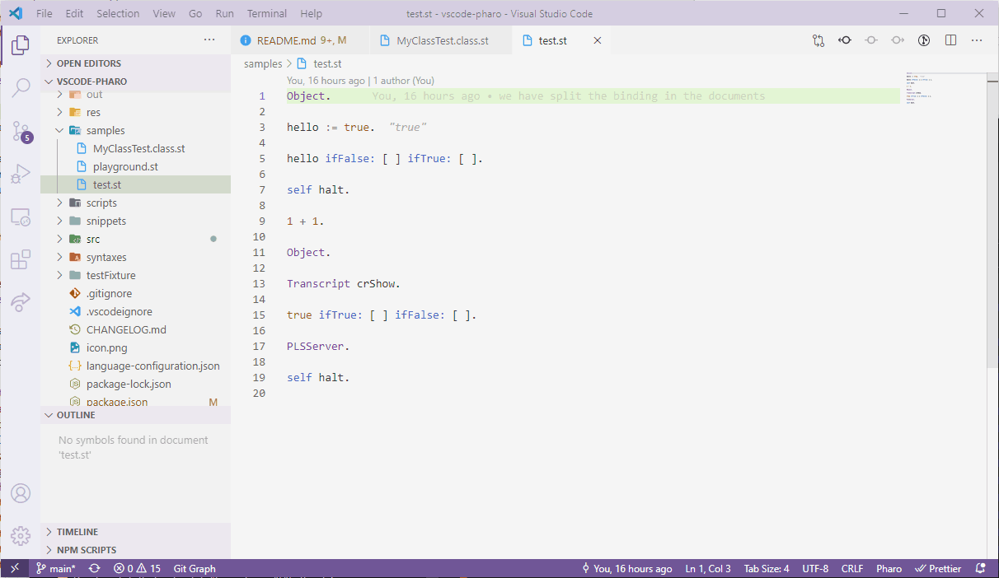The width and height of the screenshot is (999, 578).
Task: Click the compare changes icon in editor toolbar
Action: (818, 40)
